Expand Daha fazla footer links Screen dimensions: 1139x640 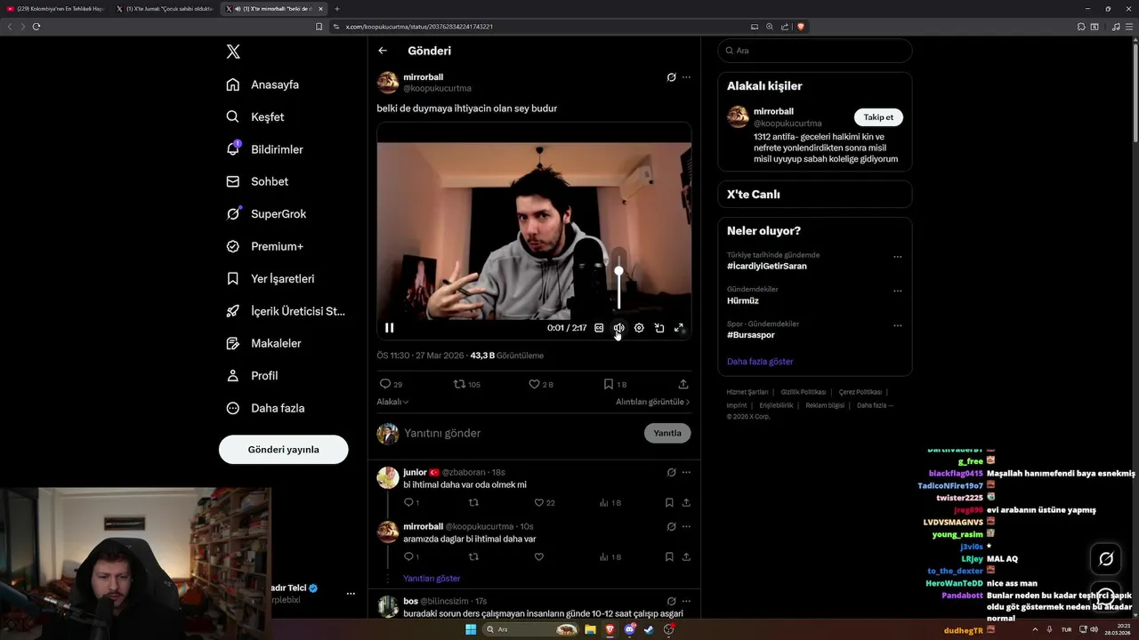(875, 405)
